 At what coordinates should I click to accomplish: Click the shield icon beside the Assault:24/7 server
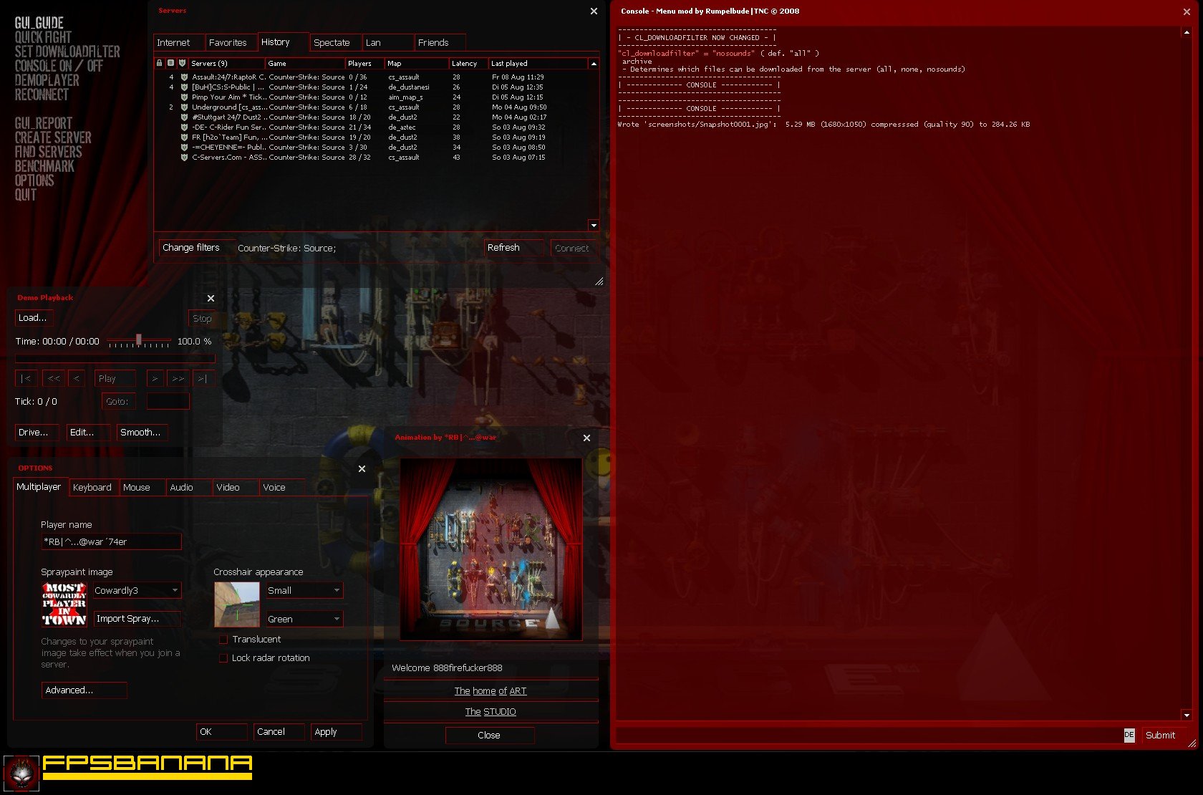[x=184, y=77]
